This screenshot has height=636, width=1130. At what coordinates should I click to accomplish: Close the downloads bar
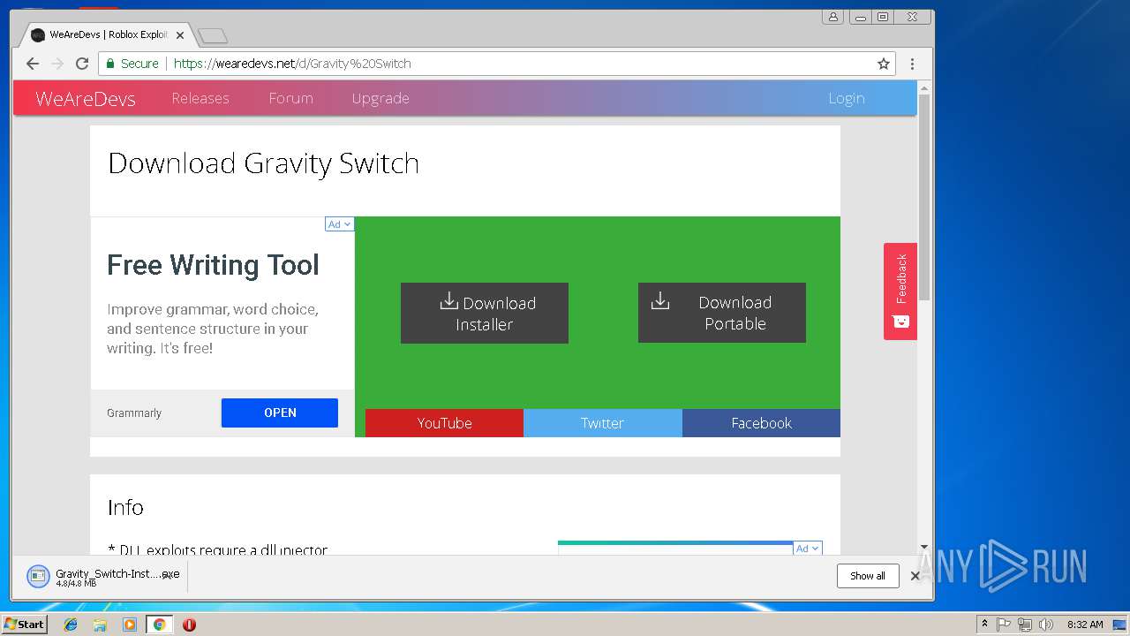915,576
